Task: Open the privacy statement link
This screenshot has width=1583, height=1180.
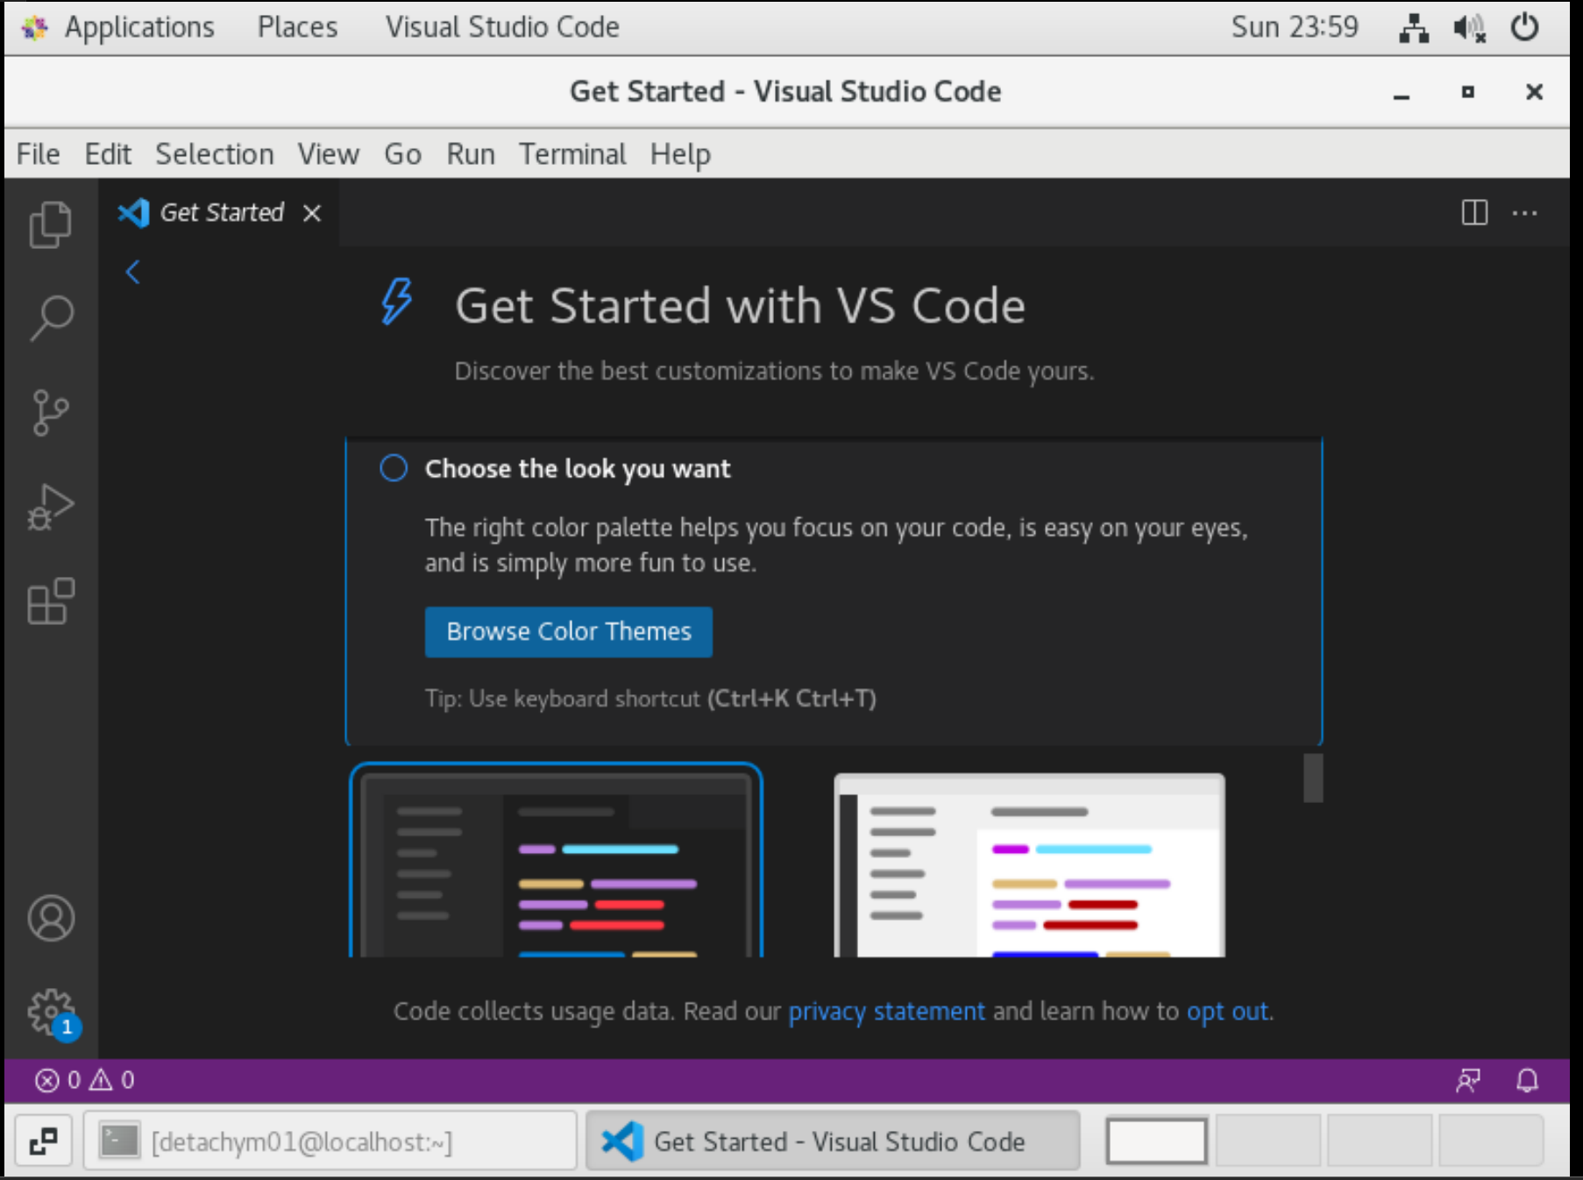Action: (x=886, y=1012)
